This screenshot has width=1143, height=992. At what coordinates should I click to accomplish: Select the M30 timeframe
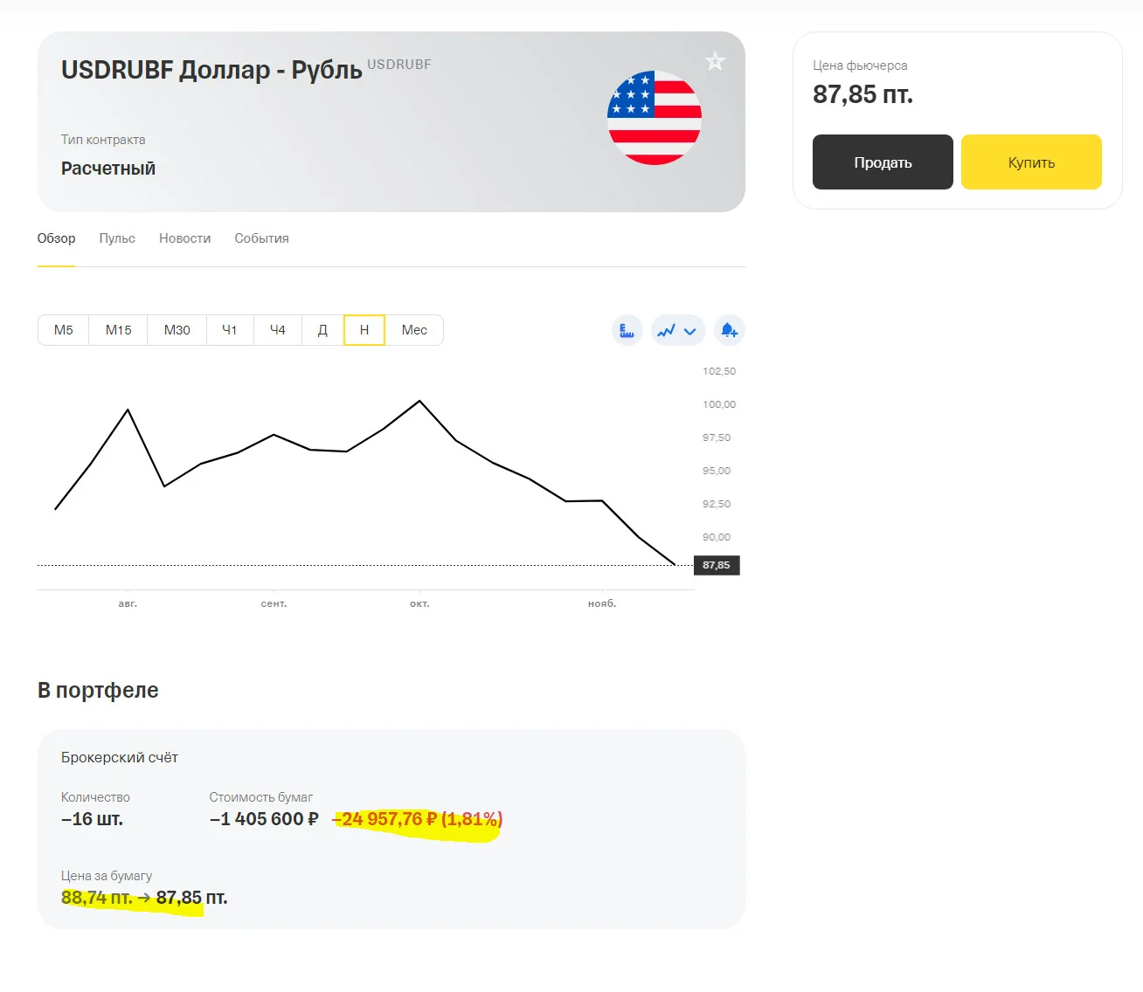(177, 330)
